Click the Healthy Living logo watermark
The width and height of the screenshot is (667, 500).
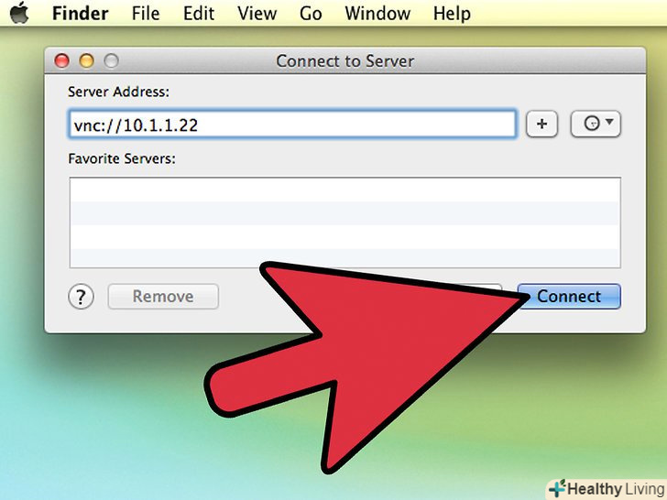pyautogui.click(x=607, y=489)
